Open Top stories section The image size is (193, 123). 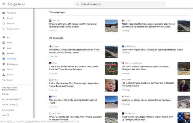[x=11, y=13]
